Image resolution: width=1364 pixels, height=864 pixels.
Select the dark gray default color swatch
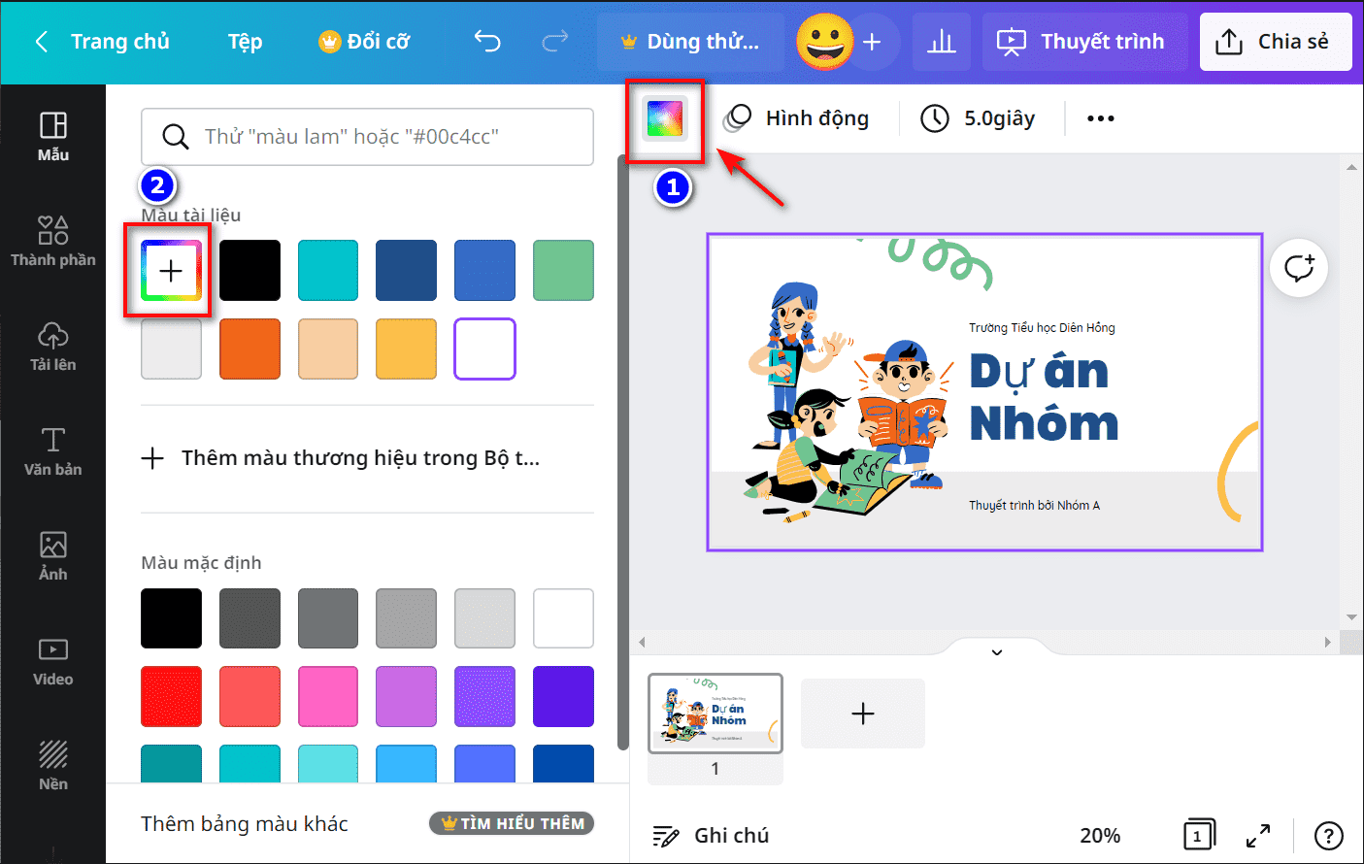(x=250, y=617)
